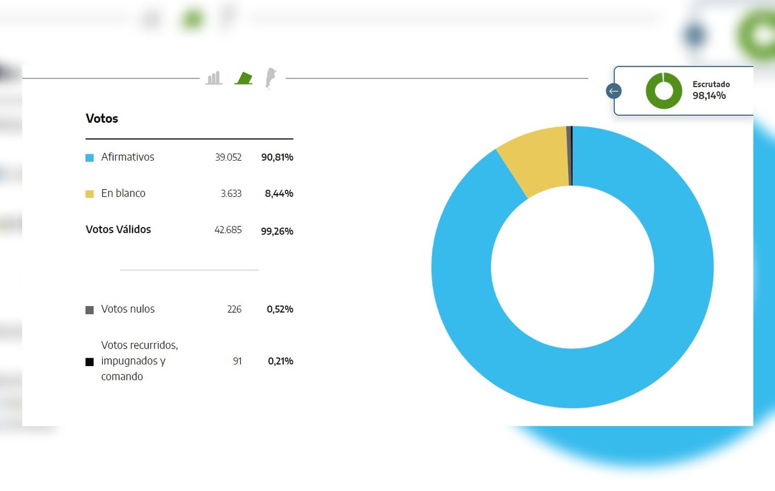Open the bar chart results view icon
Viewport: 775px width, 491px height.
click(x=214, y=78)
